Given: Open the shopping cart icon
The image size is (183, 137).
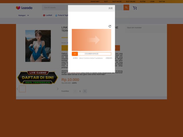Looking at the screenshot, I should (135, 8).
